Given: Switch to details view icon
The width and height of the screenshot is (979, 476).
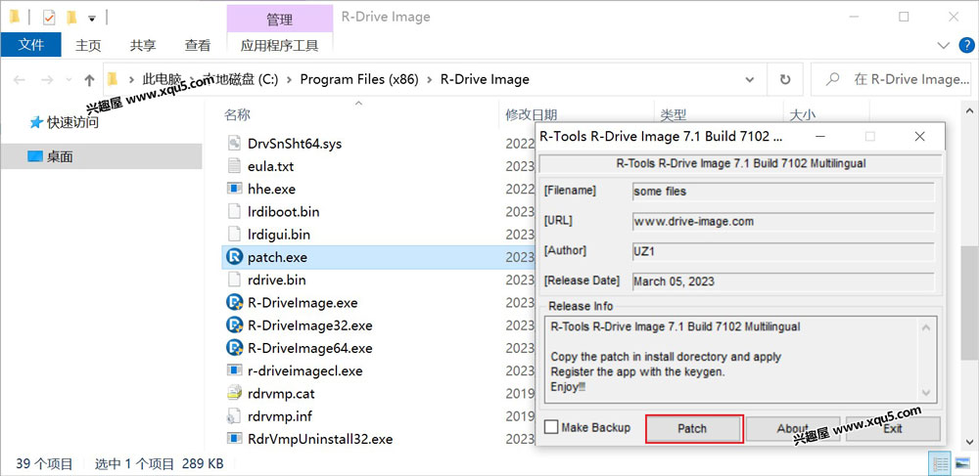Looking at the screenshot, I should [x=941, y=463].
